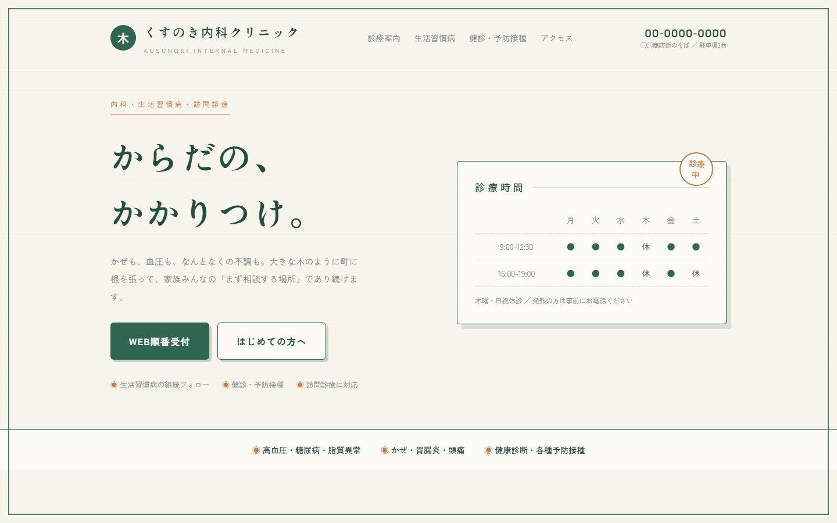This screenshot has height=523, width=837.
Task: Click the Wednesday evening open dot
Action: tap(621, 274)
